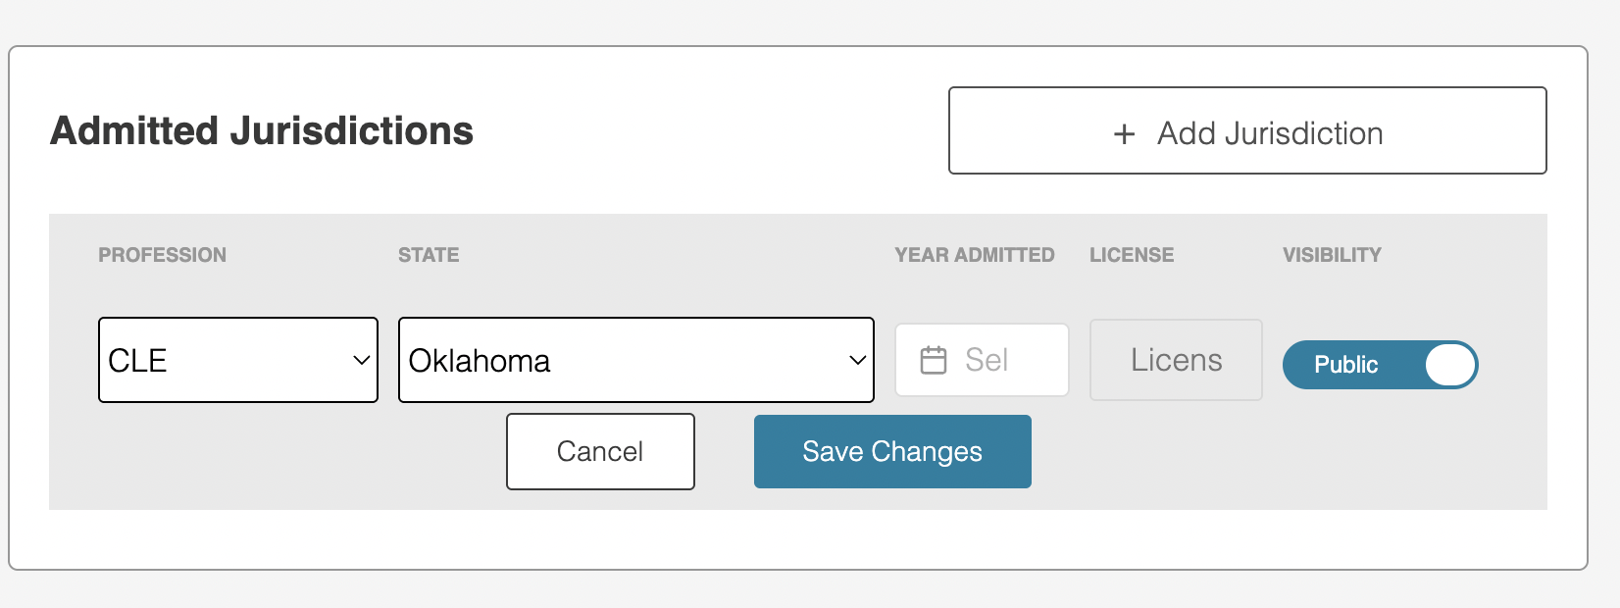Click the YEAR ADMITTED column header

975,255
